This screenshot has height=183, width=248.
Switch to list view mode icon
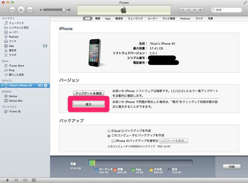[x=183, y=10]
